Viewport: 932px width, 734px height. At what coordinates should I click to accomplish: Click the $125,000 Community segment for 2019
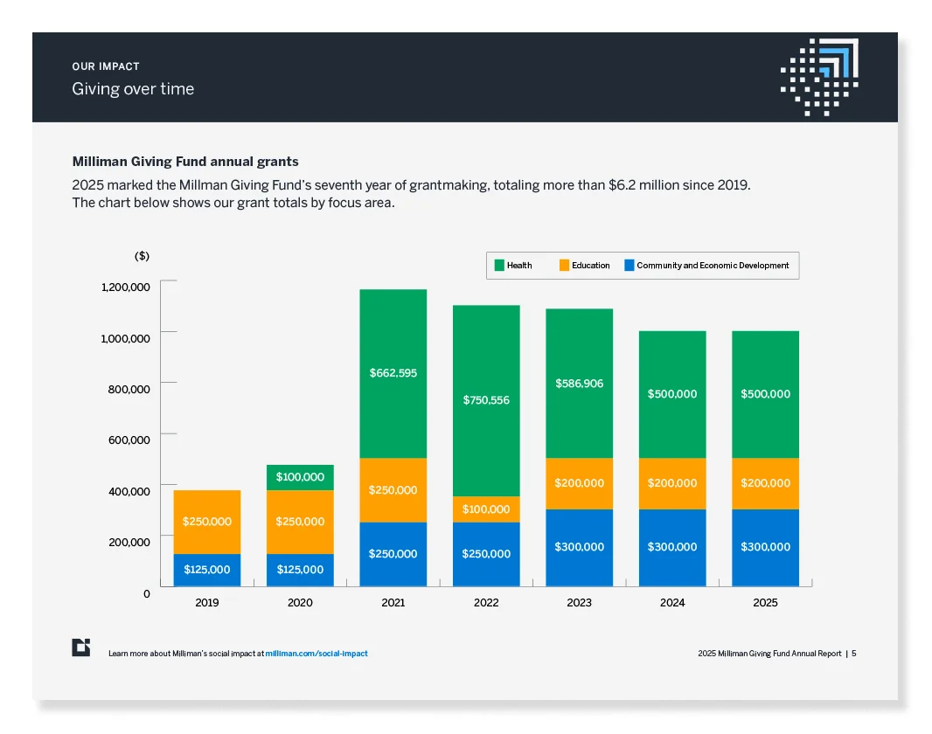pos(207,570)
